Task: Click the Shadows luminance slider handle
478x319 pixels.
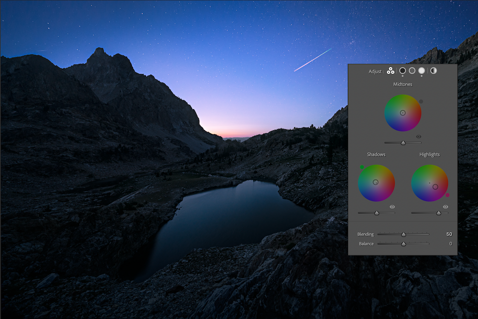Action: point(377,213)
